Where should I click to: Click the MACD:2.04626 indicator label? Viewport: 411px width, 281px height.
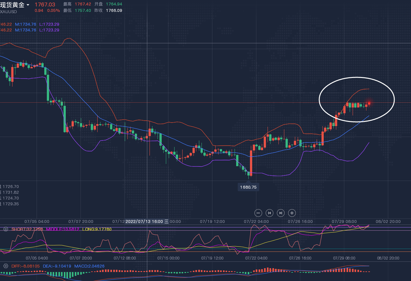pyautogui.click(x=89, y=266)
